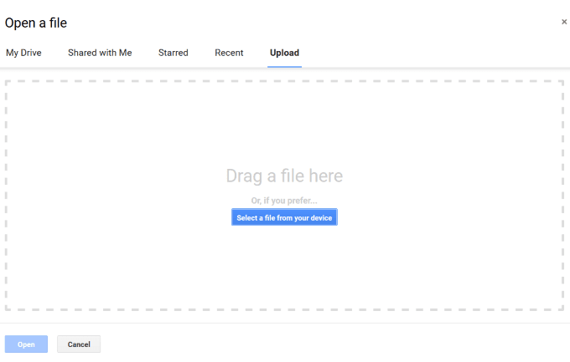570x362 pixels.
Task: Show recently opened files
Action: [x=229, y=53]
